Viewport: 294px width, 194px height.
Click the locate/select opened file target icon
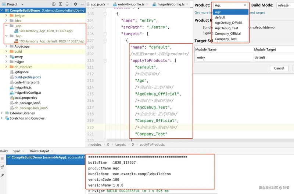(54, 4)
